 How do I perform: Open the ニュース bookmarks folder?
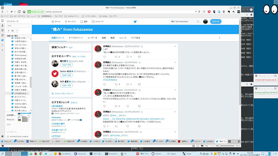coord(31,16)
